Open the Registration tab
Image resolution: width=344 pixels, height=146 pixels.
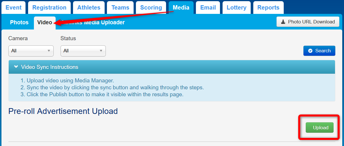tap(49, 8)
